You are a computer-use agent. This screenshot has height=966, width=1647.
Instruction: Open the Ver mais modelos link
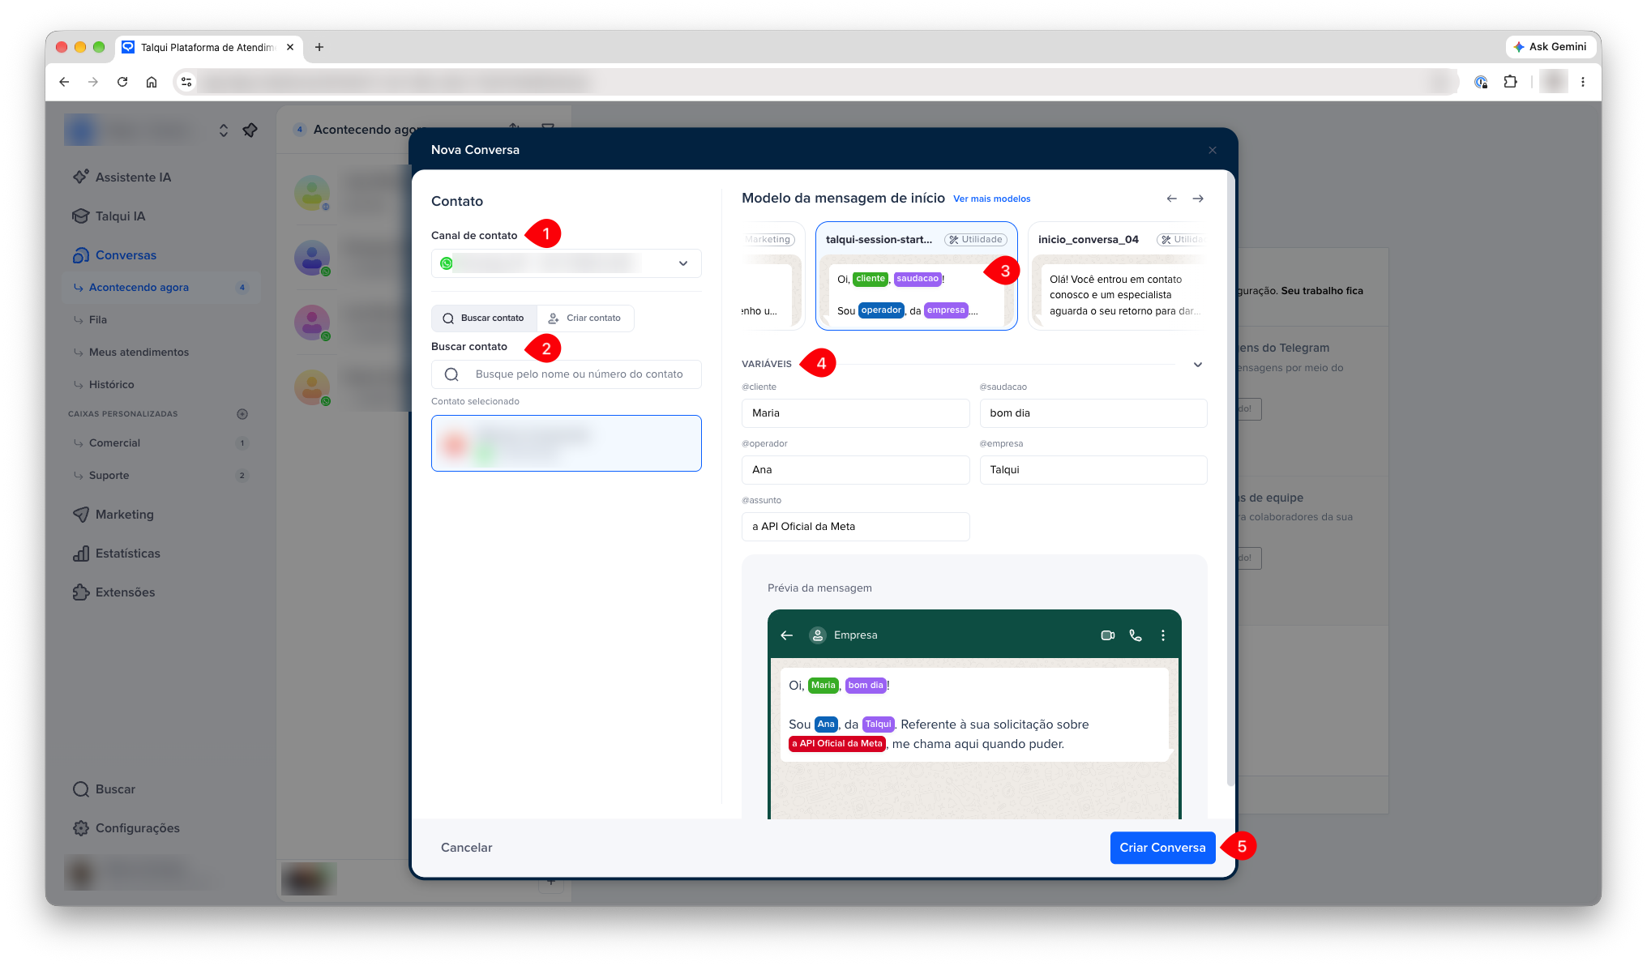[992, 199]
